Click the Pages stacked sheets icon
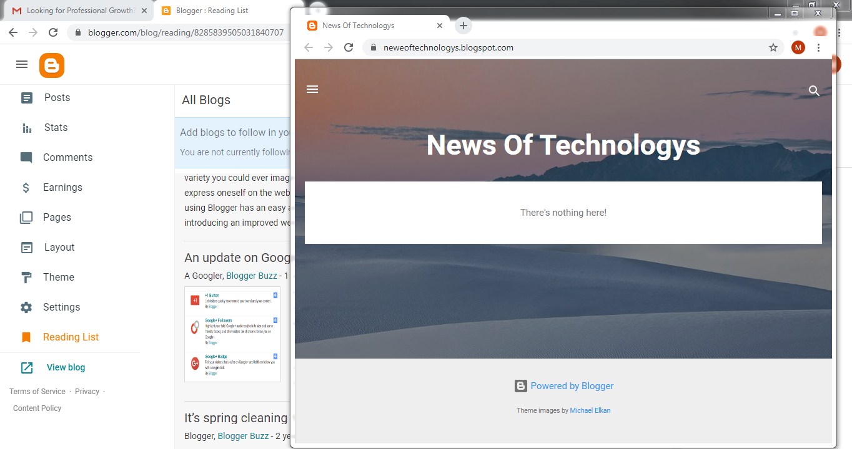Image resolution: width=852 pixels, height=449 pixels. click(x=26, y=218)
